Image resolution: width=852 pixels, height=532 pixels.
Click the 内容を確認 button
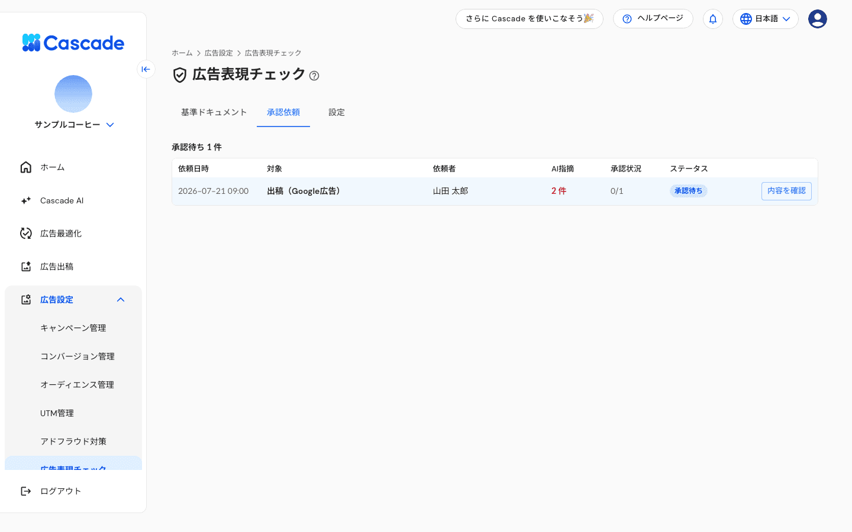pyautogui.click(x=786, y=191)
